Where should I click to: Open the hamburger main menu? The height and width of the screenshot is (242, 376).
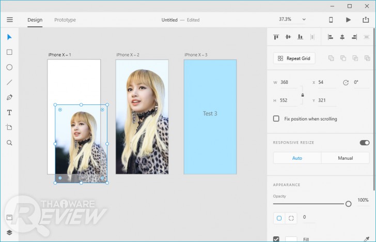10,20
